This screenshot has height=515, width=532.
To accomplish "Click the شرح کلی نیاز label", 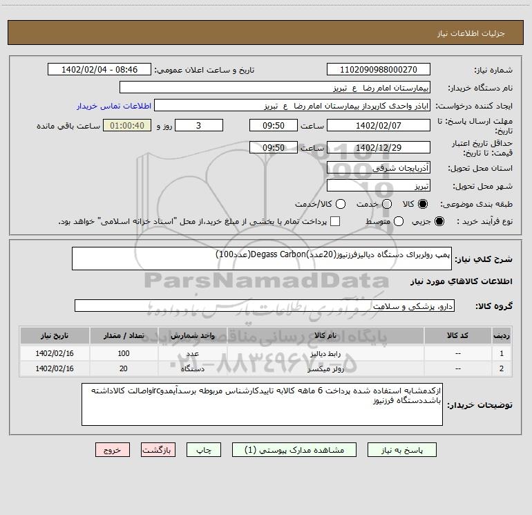I will 484,259.
